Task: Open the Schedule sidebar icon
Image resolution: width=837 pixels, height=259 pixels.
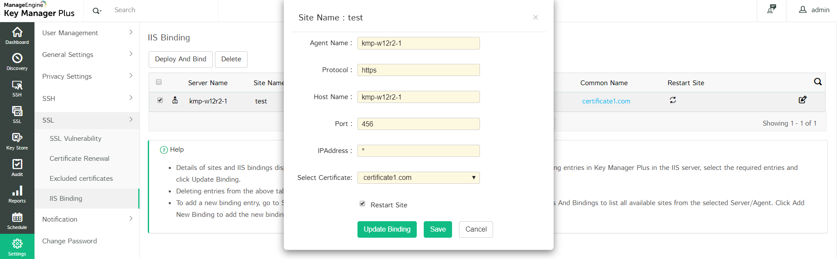Action: (17, 221)
